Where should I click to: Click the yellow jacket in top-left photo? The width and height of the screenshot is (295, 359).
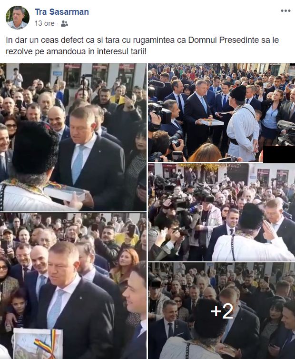tap(117, 100)
